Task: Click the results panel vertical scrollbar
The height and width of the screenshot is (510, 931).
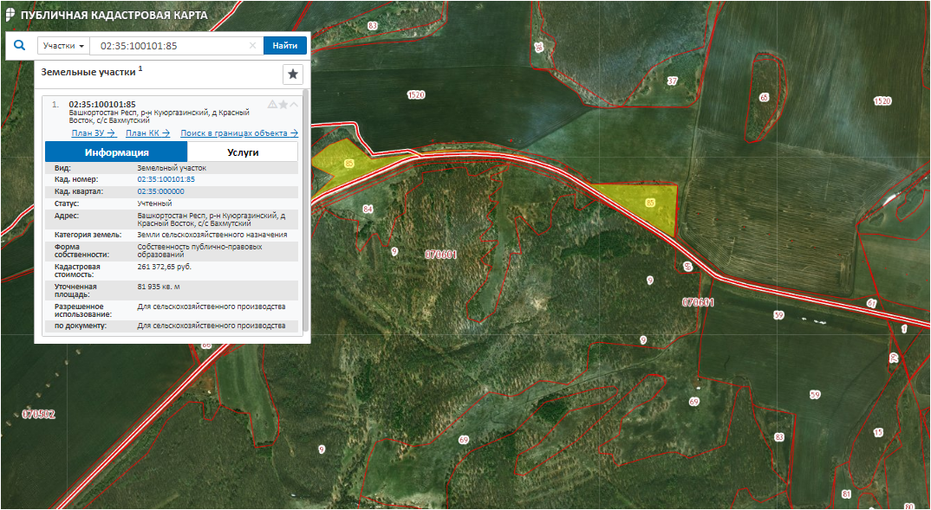Action: (x=305, y=208)
